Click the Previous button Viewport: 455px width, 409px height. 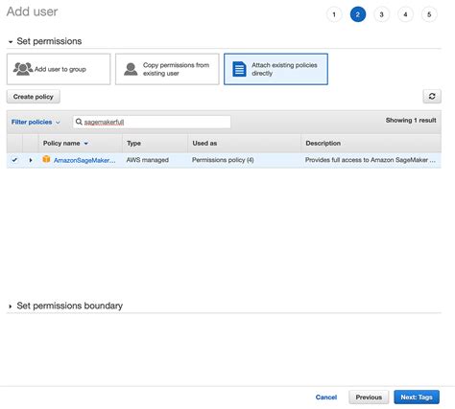point(369,398)
